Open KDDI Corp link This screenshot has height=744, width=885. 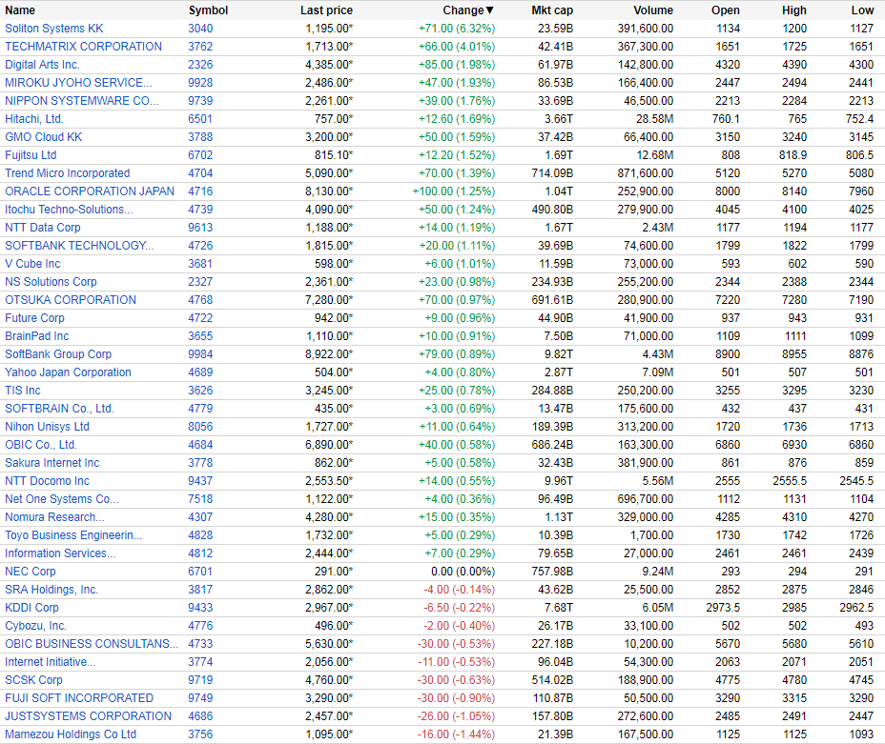click(31, 607)
